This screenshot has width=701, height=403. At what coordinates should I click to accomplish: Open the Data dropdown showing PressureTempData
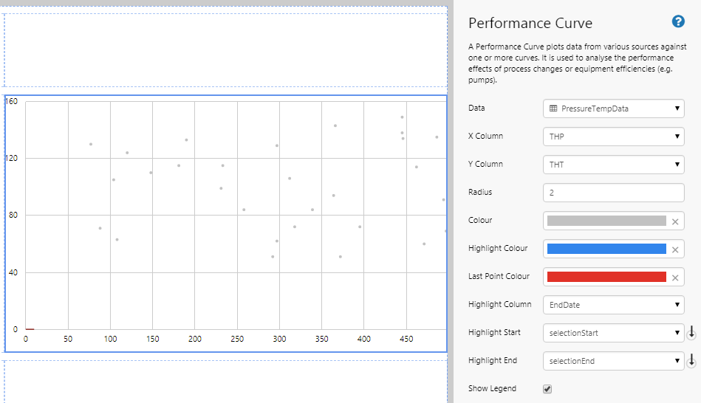(613, 108)
